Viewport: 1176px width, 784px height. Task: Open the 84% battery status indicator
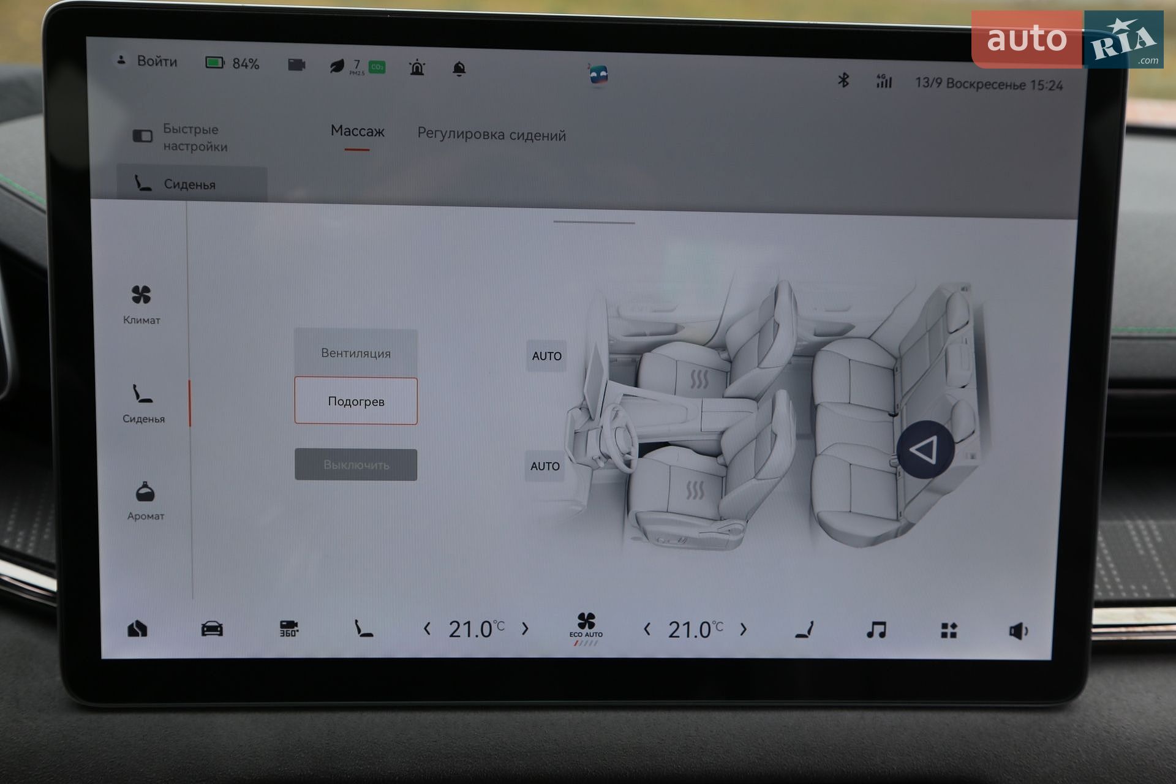[x=232, y=63]
